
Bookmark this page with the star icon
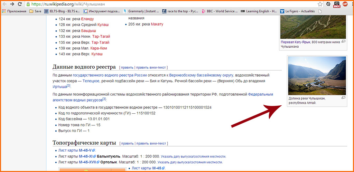click(320, 4)
